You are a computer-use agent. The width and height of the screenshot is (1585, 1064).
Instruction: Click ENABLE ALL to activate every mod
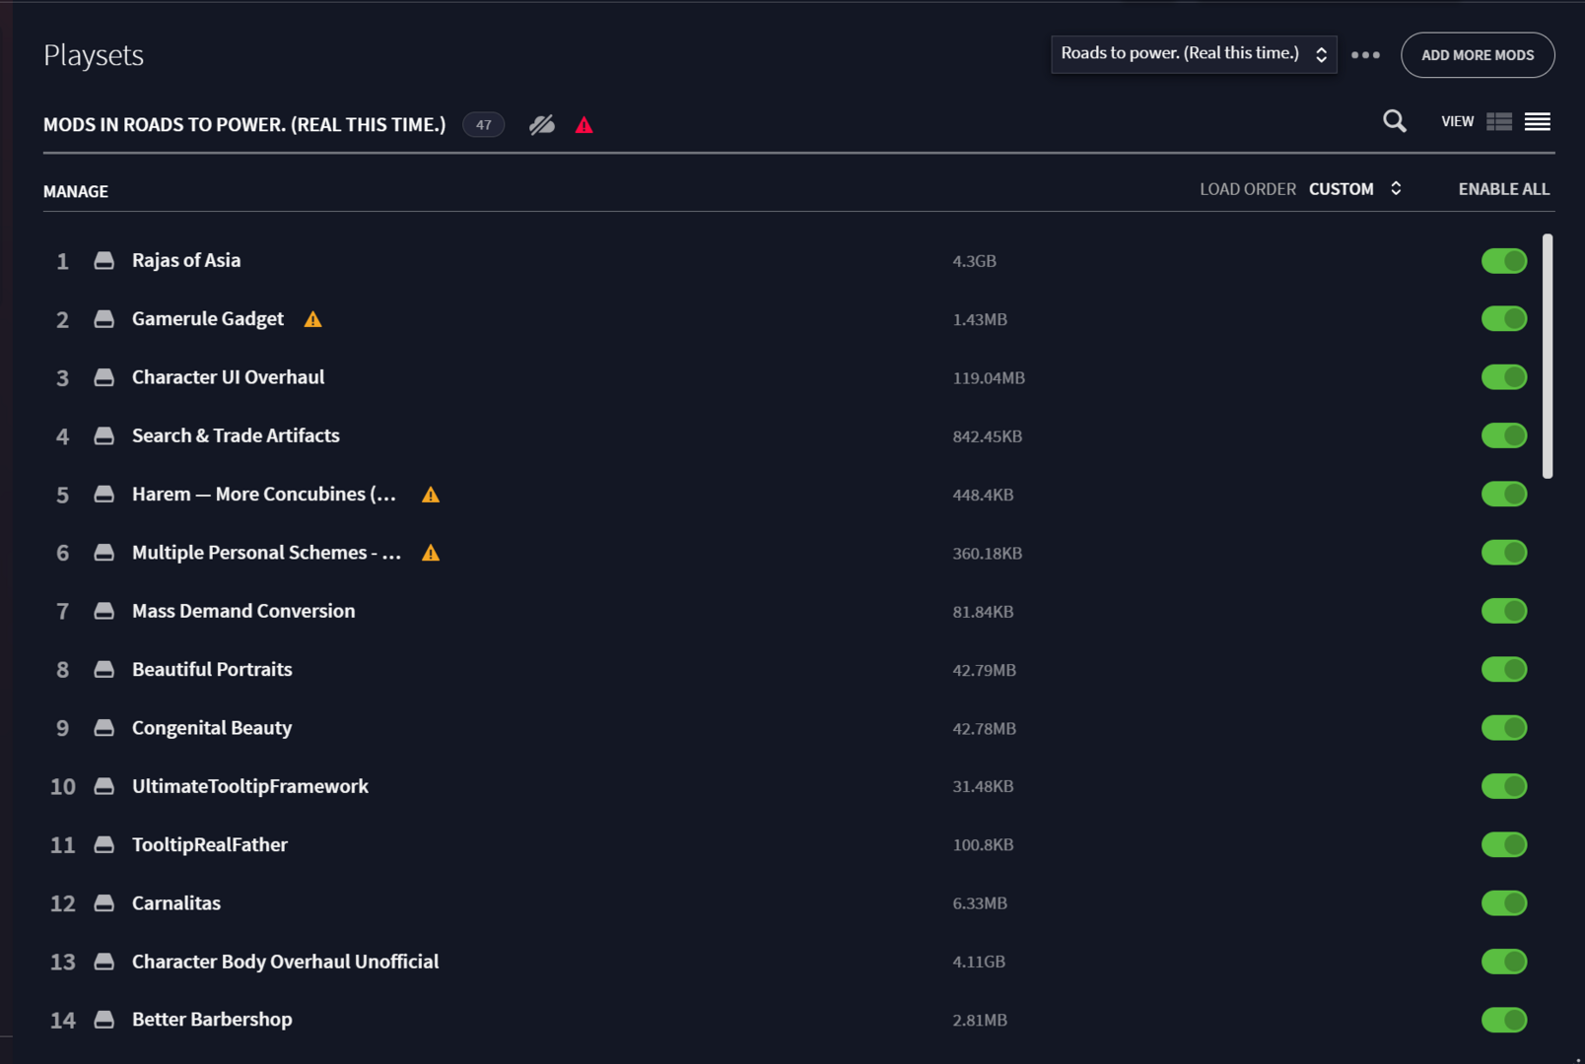1503,188
